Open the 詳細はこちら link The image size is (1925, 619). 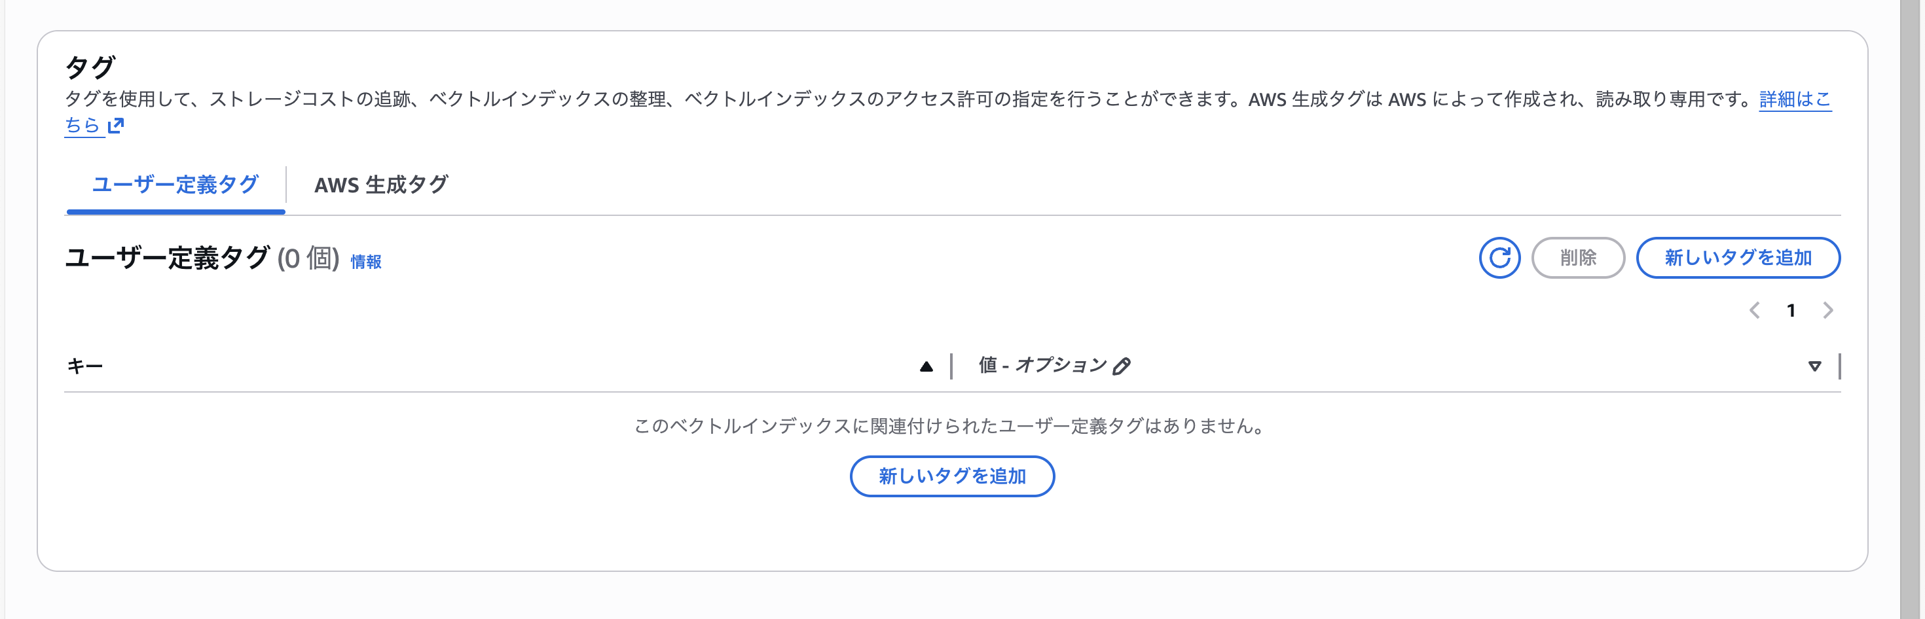click(1794, 99)
